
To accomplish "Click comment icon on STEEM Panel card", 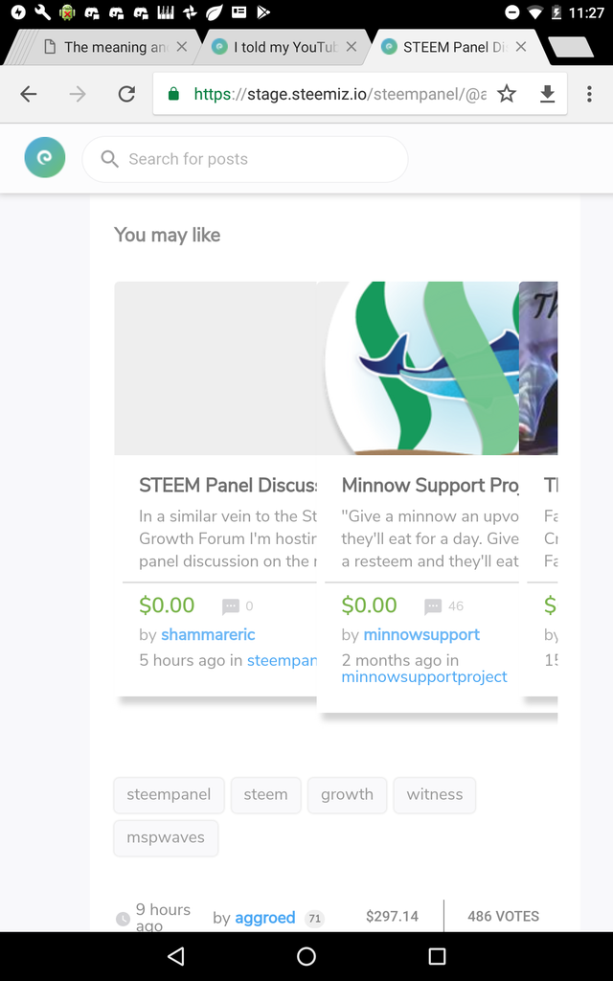I will [x=231, y=606].
